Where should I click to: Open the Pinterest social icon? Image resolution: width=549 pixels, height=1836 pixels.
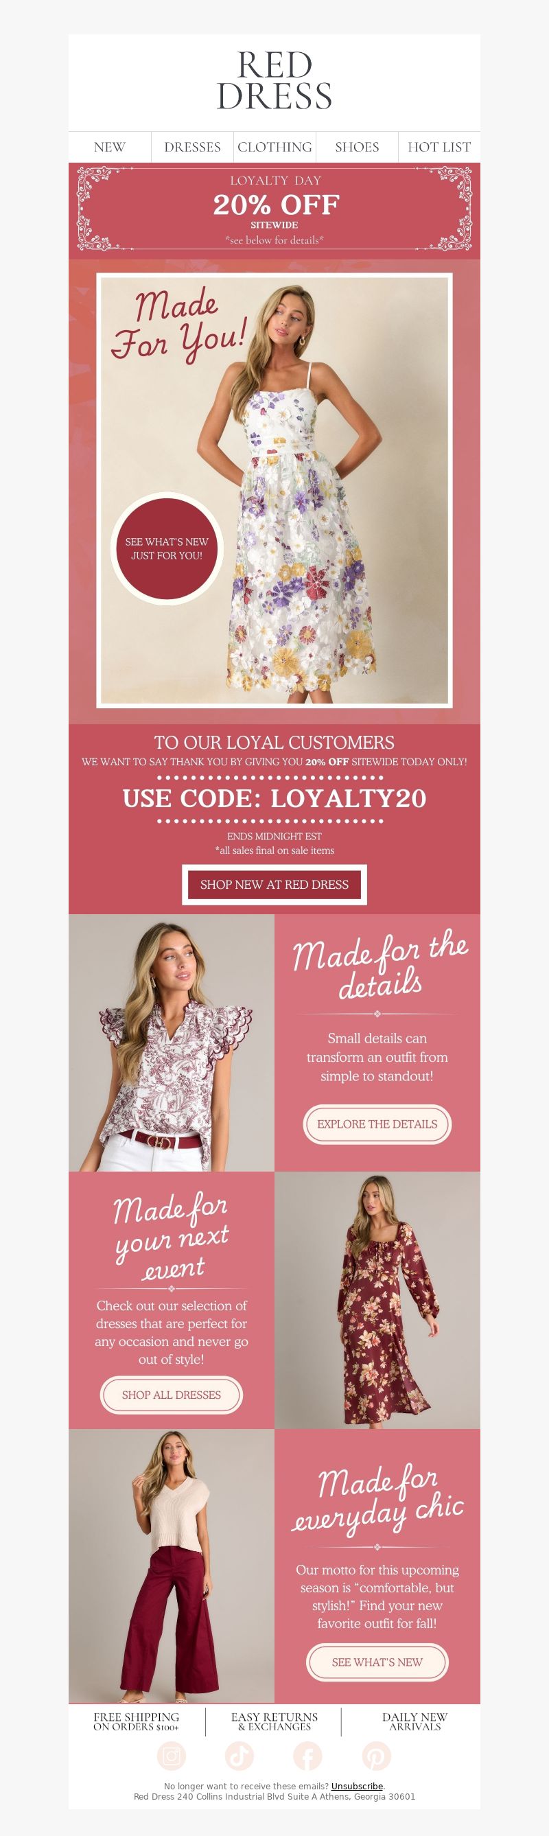pyautogui.click(x=376, y=1756)
